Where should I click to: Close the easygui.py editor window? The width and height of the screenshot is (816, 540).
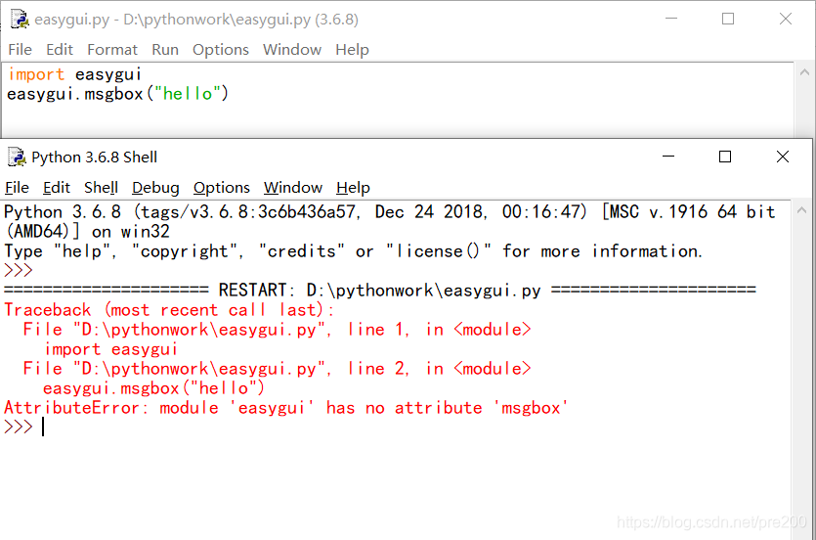pyautogui.click(x=786, y=19)
